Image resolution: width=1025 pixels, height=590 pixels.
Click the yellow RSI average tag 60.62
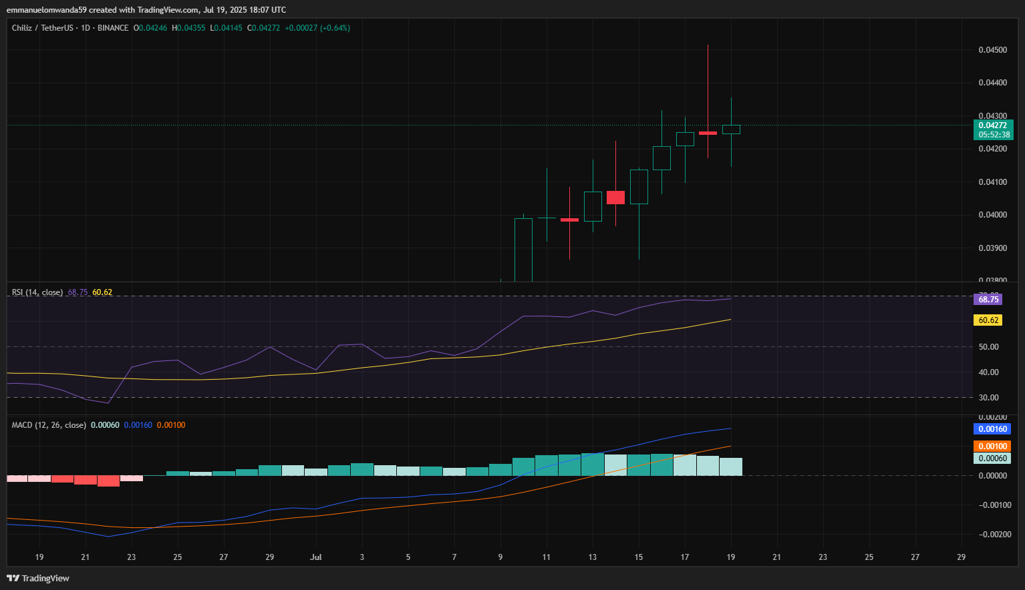point(988,320)
